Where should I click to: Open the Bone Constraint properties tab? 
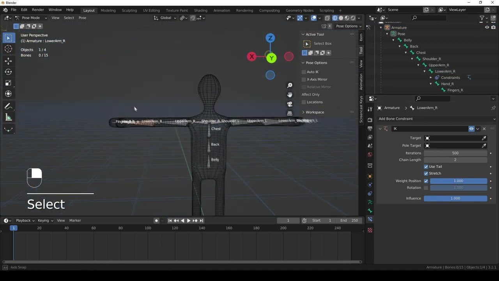point(370,219)
